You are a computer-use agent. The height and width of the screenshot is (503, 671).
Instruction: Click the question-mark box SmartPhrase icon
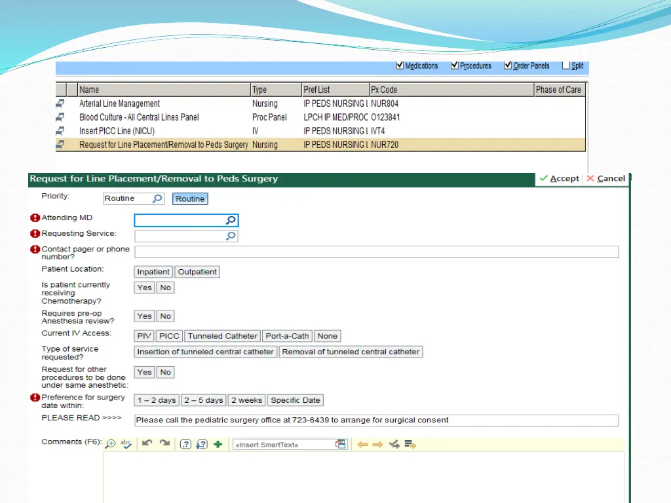tap(185, 445)
